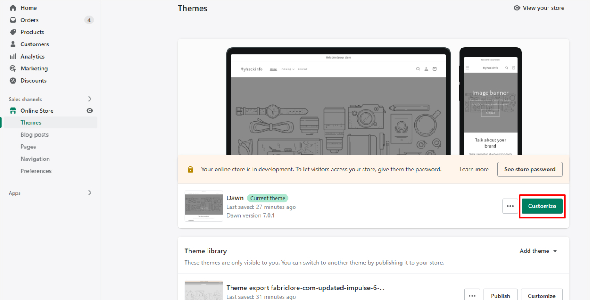The image size is (590, 300).
Task: Expand the Apps section chevron
Action: (x=90, y=193)
